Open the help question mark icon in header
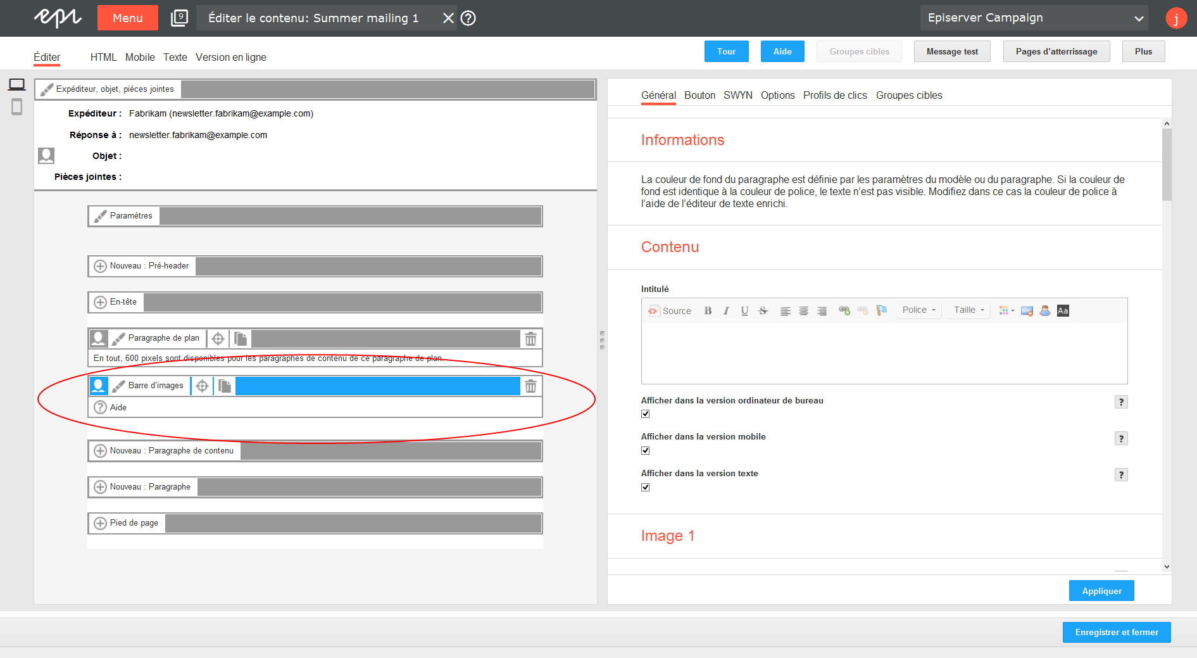The height and width of the screenshot is (658, 1197). tap(468, 18)
